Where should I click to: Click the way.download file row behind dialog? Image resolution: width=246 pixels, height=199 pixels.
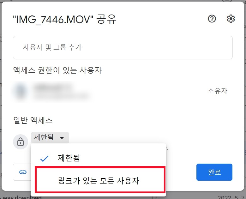(x=22, y=197)
